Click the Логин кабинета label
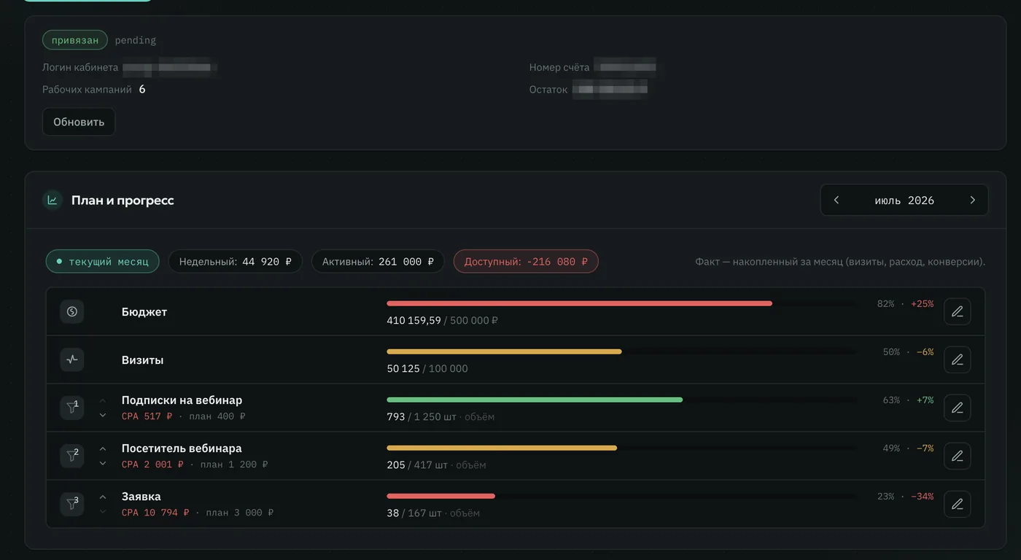The height and width of the screenshot is (560, 1021). pos(80,67)
